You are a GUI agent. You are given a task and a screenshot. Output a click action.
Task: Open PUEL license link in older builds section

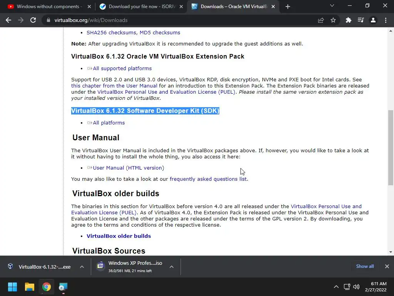tap(216, 209)
